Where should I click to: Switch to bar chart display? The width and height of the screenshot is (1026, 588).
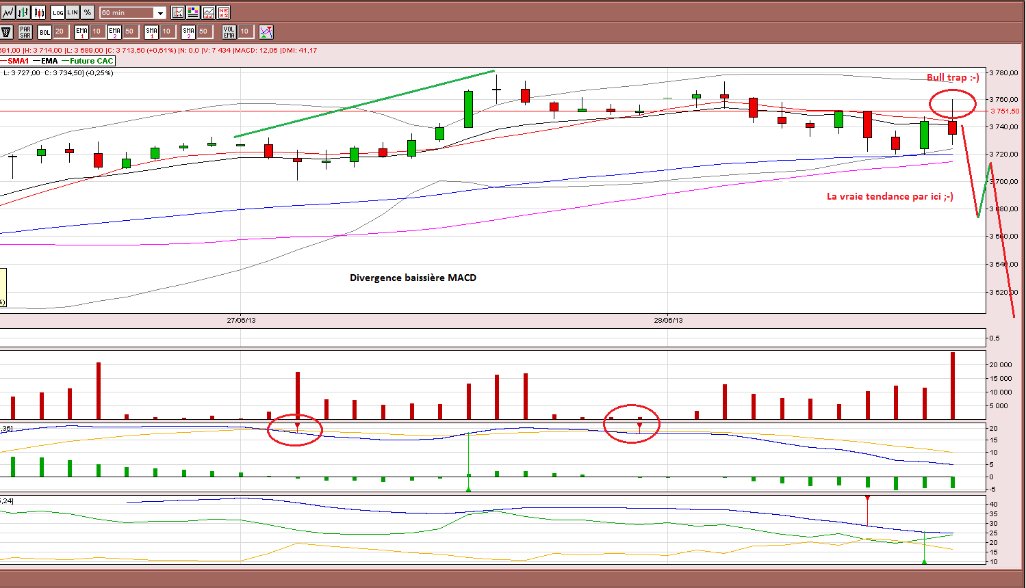pos(24,12)
